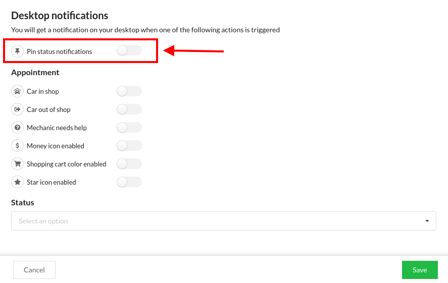The image size is (448, 283).
Task: Click the question mark Mechanic needs help icon
Action: click(x=18, y=128)
